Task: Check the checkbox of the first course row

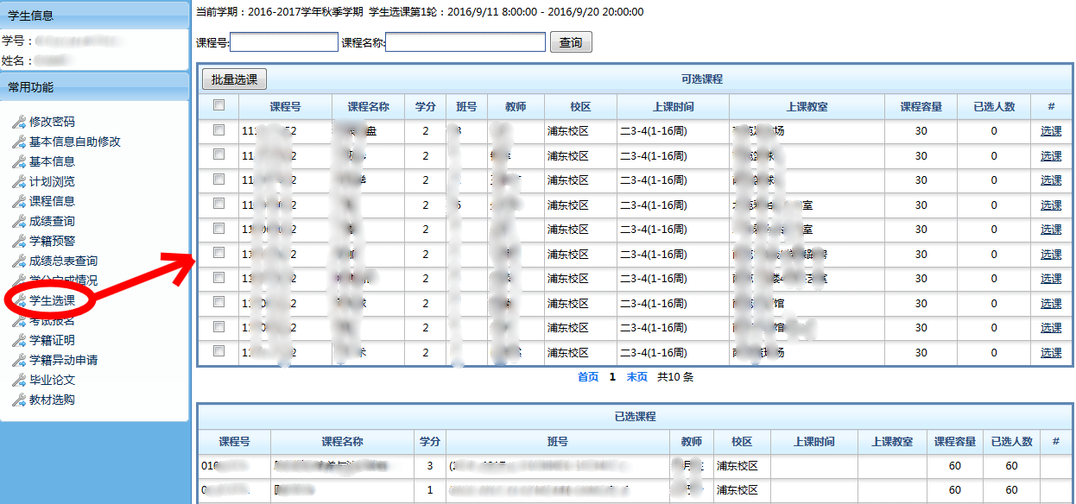Action: pyautogui.click(x=219, y=130)
